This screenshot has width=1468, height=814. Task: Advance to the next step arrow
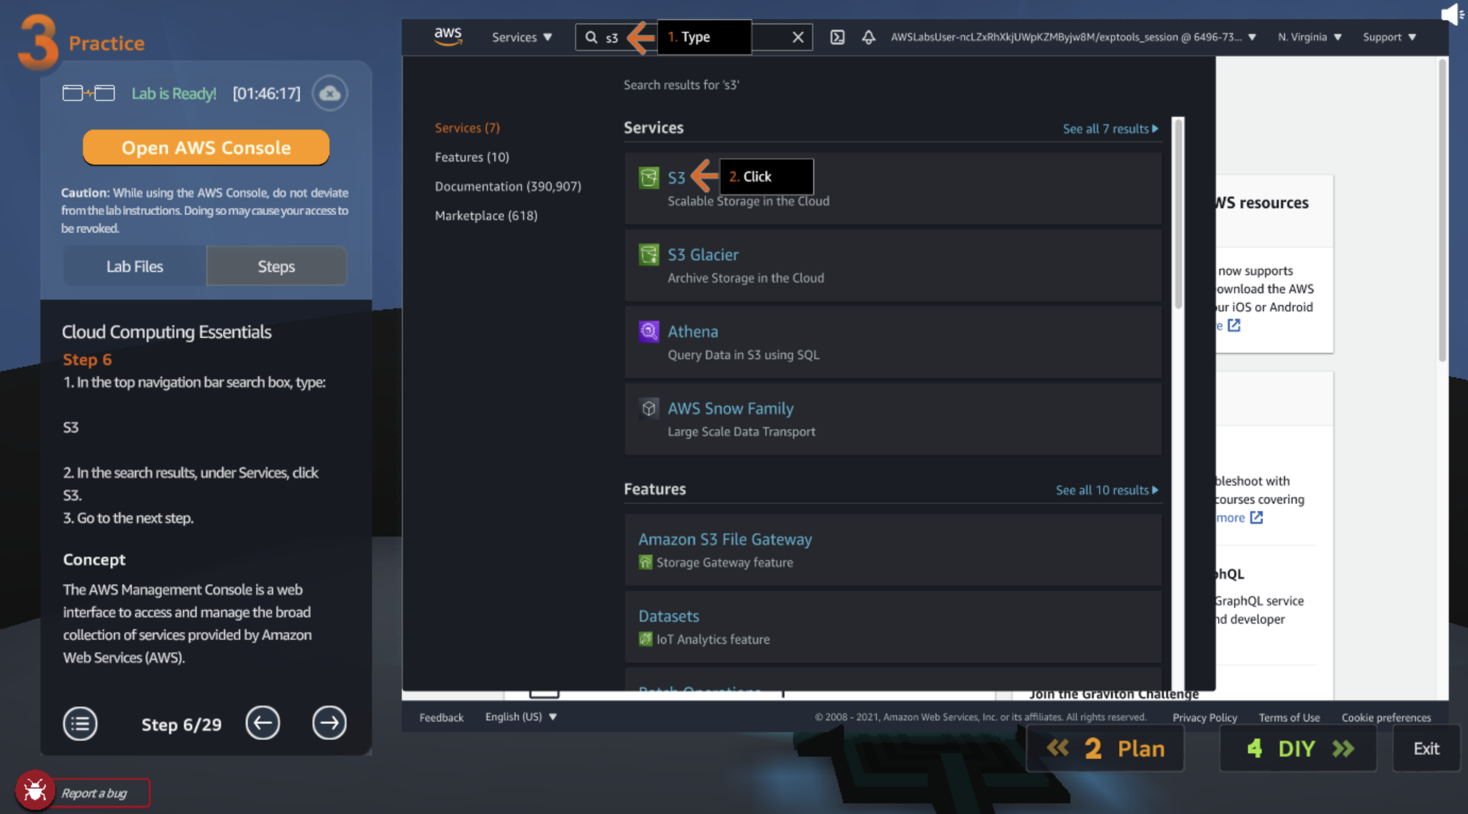coord(329,724)
